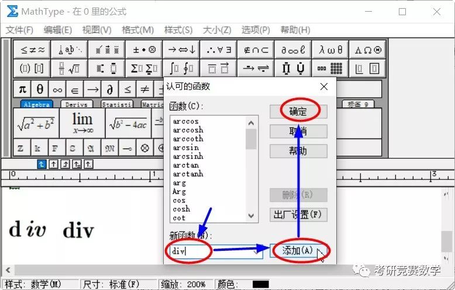The width and height of the screenshot is (455, 290).
Task: Select the left-aligned tab stop button
Action: point(42,164)
